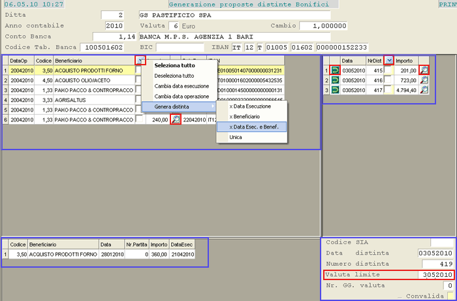Viewport: 457px width, 301px height.
Task: Open magnifier detail for importo 723,00
Action: click(x=424, y=80)
